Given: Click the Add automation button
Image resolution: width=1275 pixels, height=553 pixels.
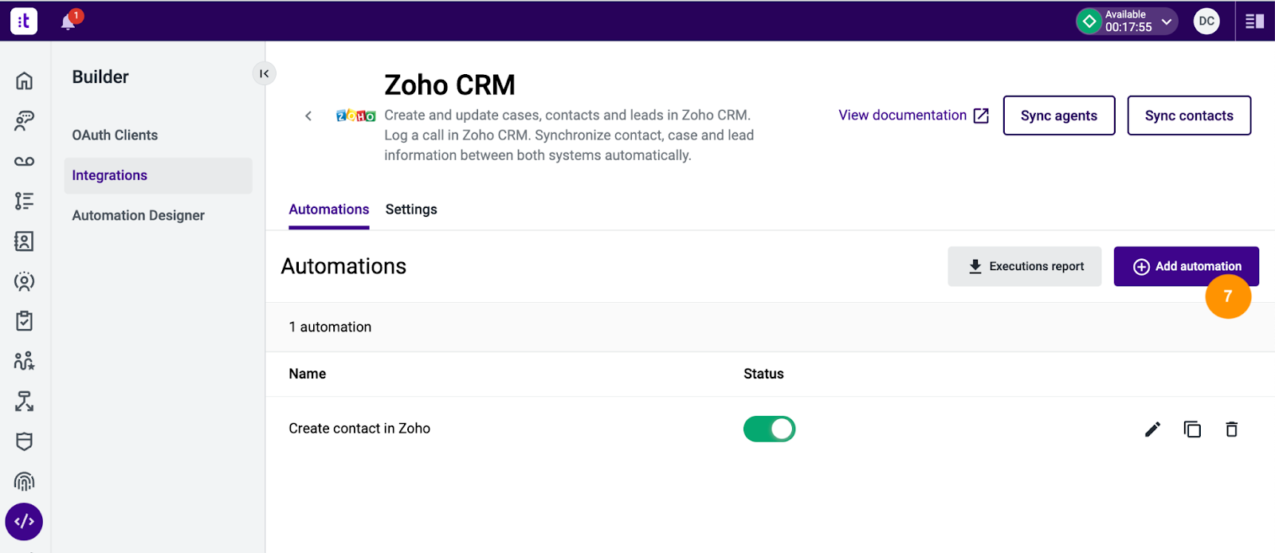Looking at the screenshot, I should point(1187,266).
